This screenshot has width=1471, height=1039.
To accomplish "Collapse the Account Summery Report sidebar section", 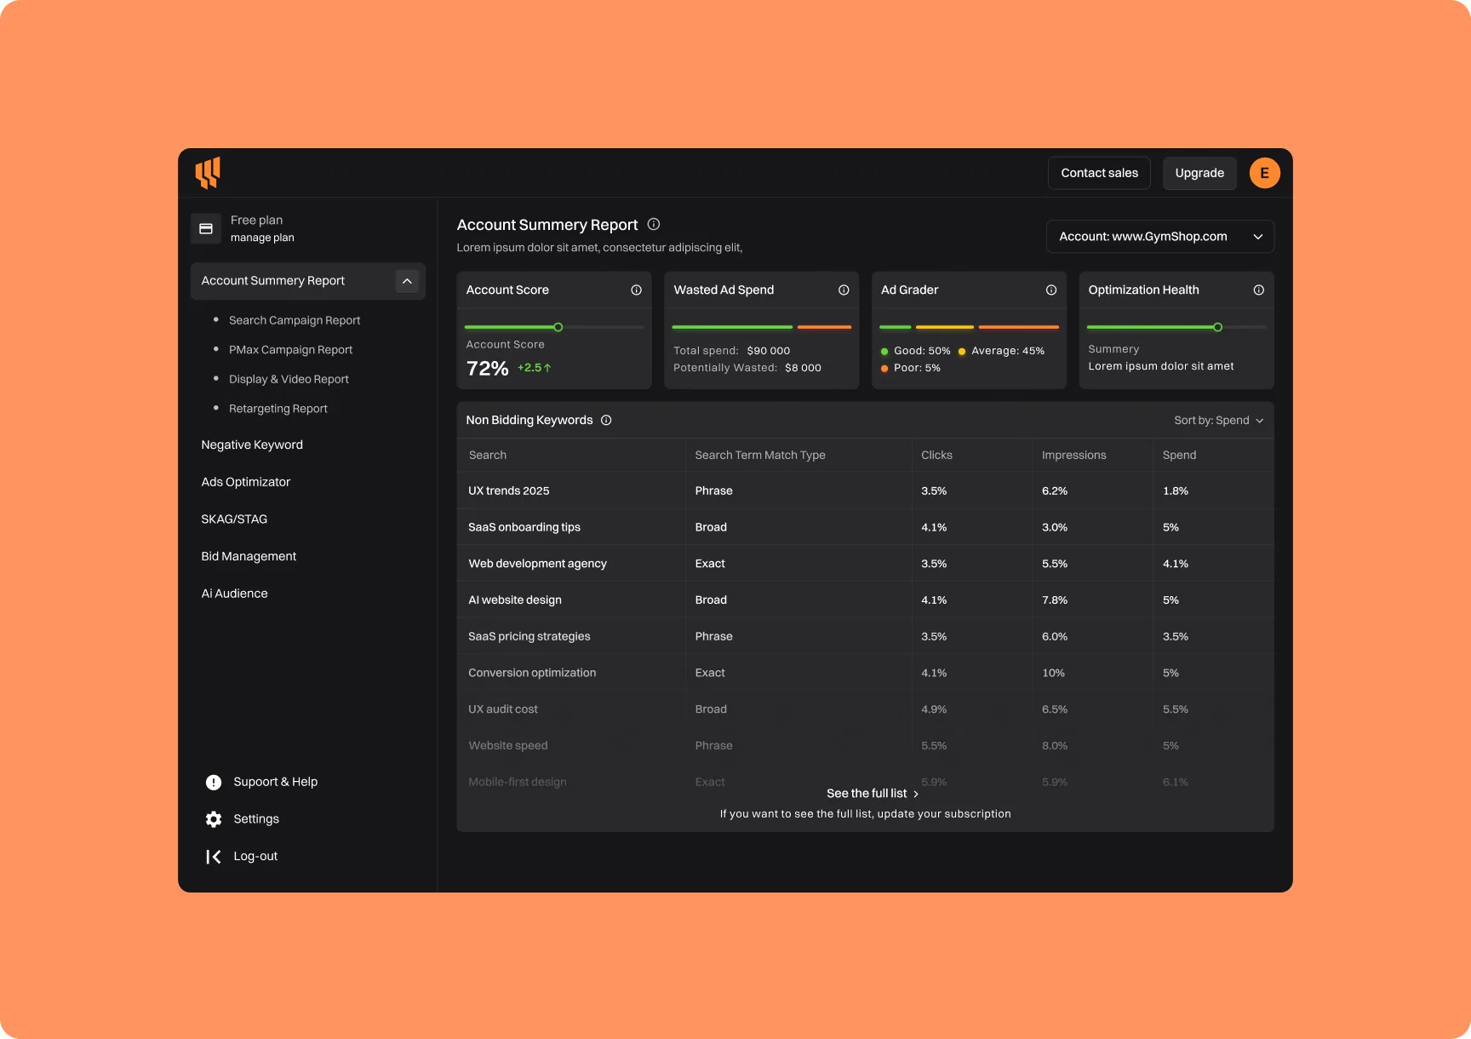I will click(x=407, y=281).
